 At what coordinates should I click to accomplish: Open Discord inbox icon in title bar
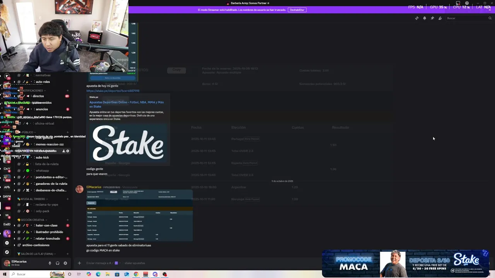point(458,3)
